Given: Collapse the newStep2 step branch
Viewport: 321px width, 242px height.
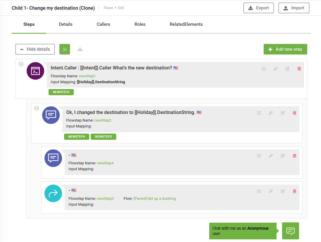Looking at the screenshot, I should [37, 108].
